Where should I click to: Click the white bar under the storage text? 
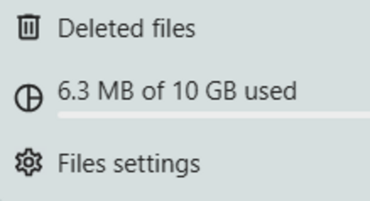(x=213, y=115)
